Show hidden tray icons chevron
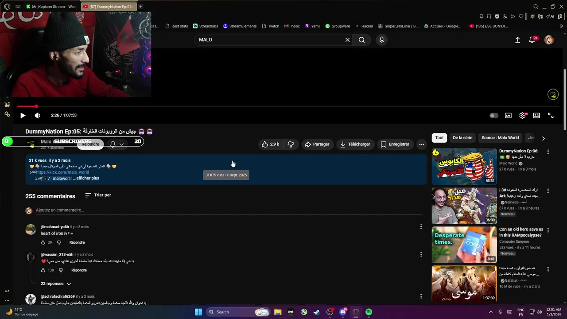Image resolution: width=567 pixels, height=319 pixels. 491,312
